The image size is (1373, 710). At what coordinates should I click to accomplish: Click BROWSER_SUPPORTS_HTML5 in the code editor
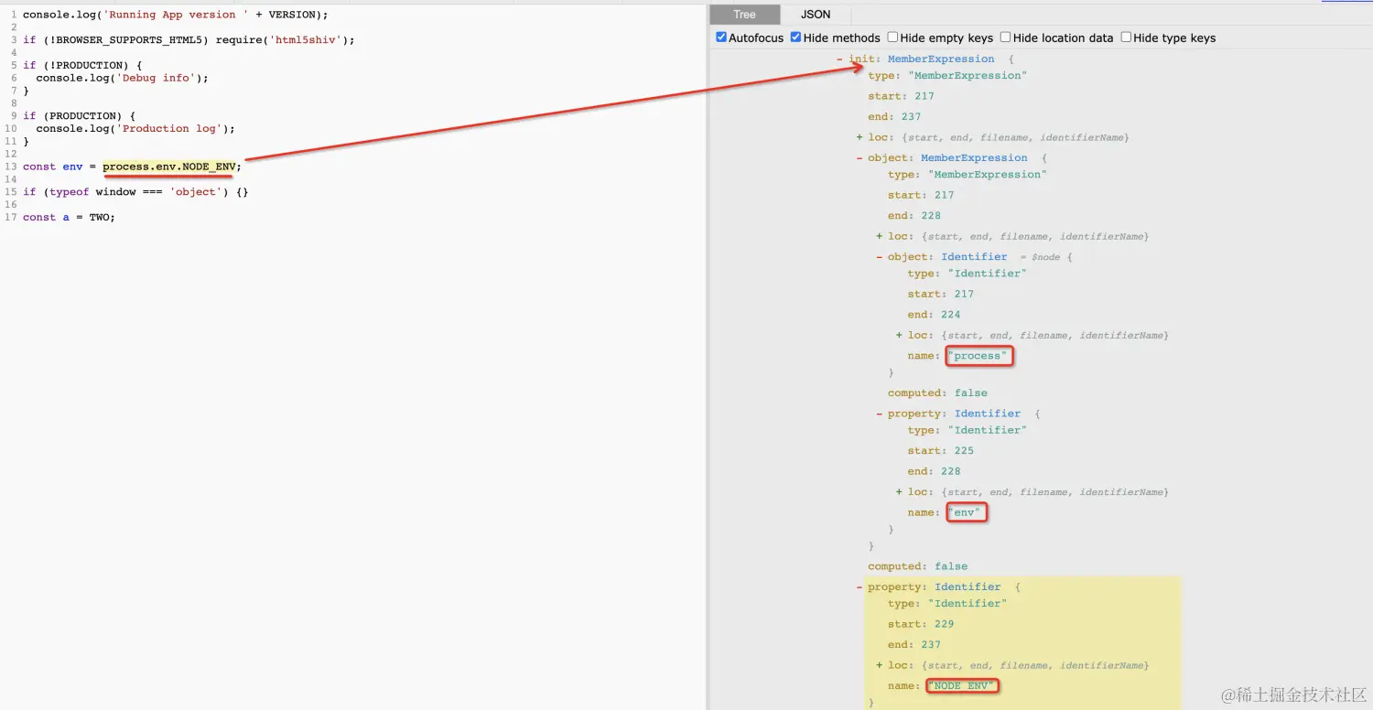[x=129, y=40]
